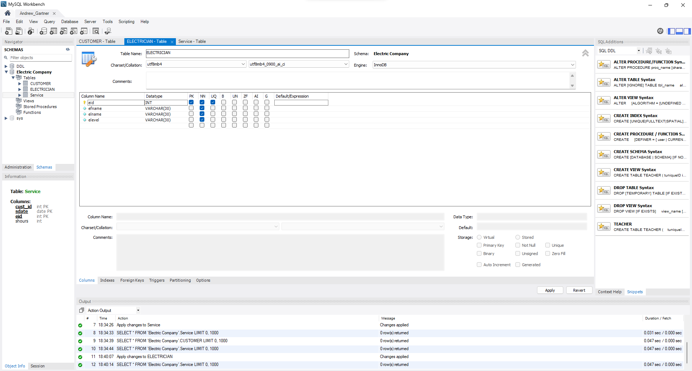Open the Indexes tab
The width and height of the screenshot is (692, 371).
107,280
